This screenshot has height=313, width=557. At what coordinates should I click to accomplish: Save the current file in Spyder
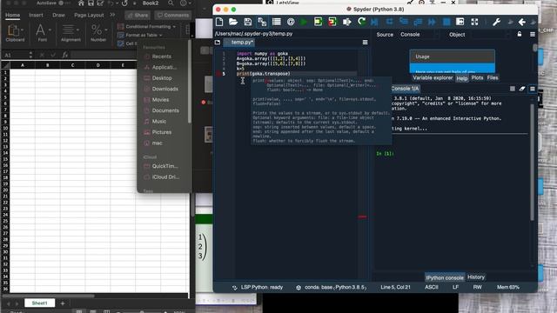click(247, 22)
